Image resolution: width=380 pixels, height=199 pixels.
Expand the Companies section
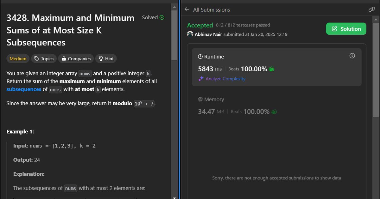pyautogui.click(x=76, y=58)
